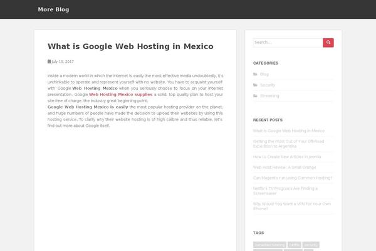The width and height of the screenshot is (376, 251).
Task: Open the post title What is Google Web Hosting in Mexico
Action: pyautogui.click(x=130, y=46)
